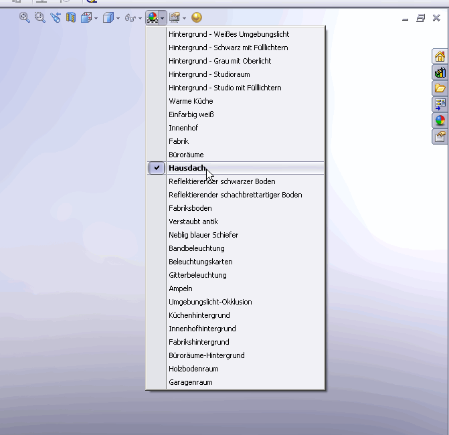Select the Previous View icon
Image resolution: width=449 pixels, height=435 pixels.
pyautogui.click(x=56, y=18)
